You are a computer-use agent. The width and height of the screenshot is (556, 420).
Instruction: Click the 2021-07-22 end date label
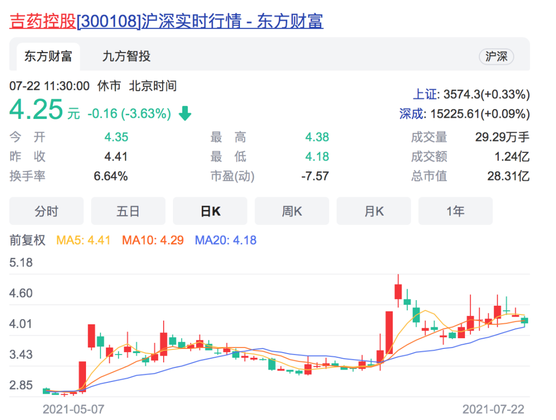coord(493,410)
